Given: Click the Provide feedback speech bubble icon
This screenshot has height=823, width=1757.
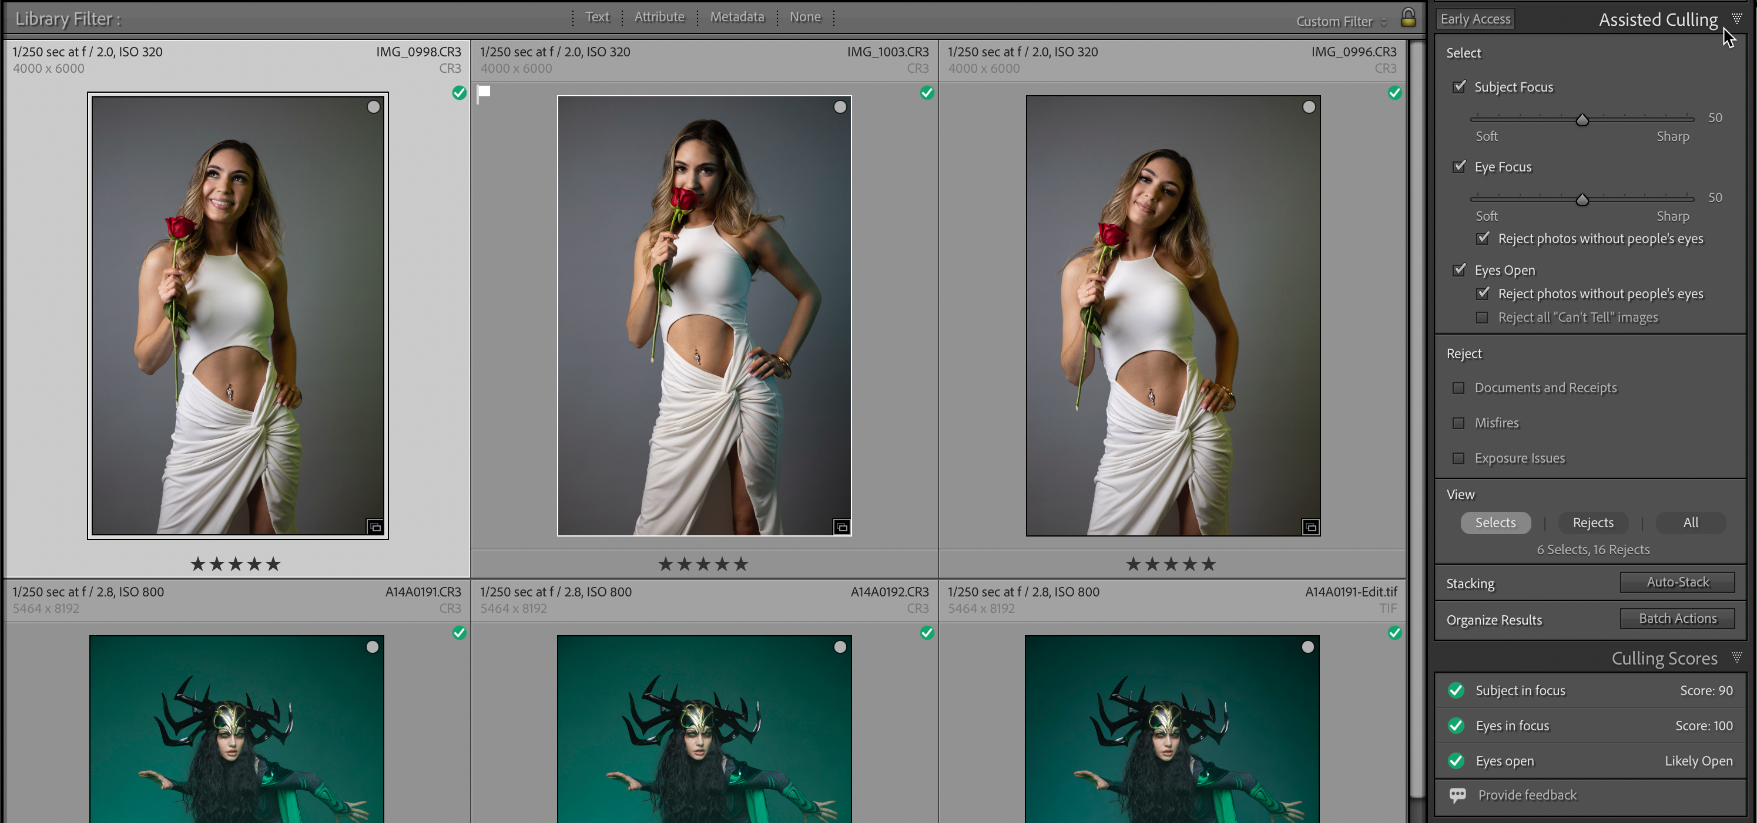Looking at the screenshot, I should pos(1457,795).
